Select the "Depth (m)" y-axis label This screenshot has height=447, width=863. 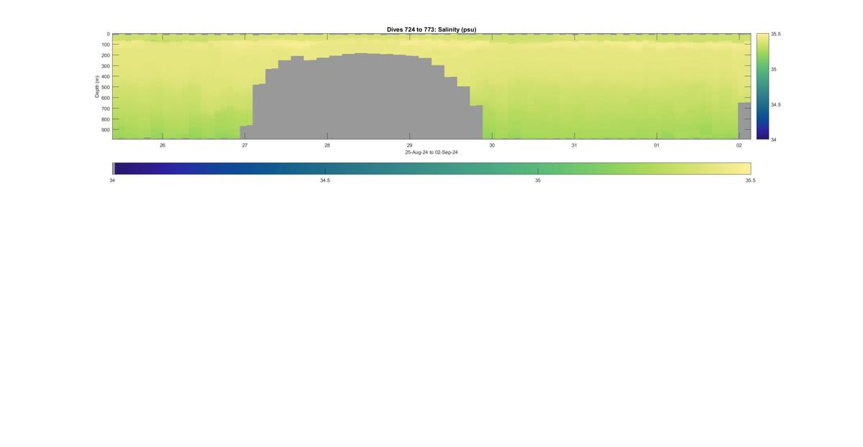pos(96,86)
